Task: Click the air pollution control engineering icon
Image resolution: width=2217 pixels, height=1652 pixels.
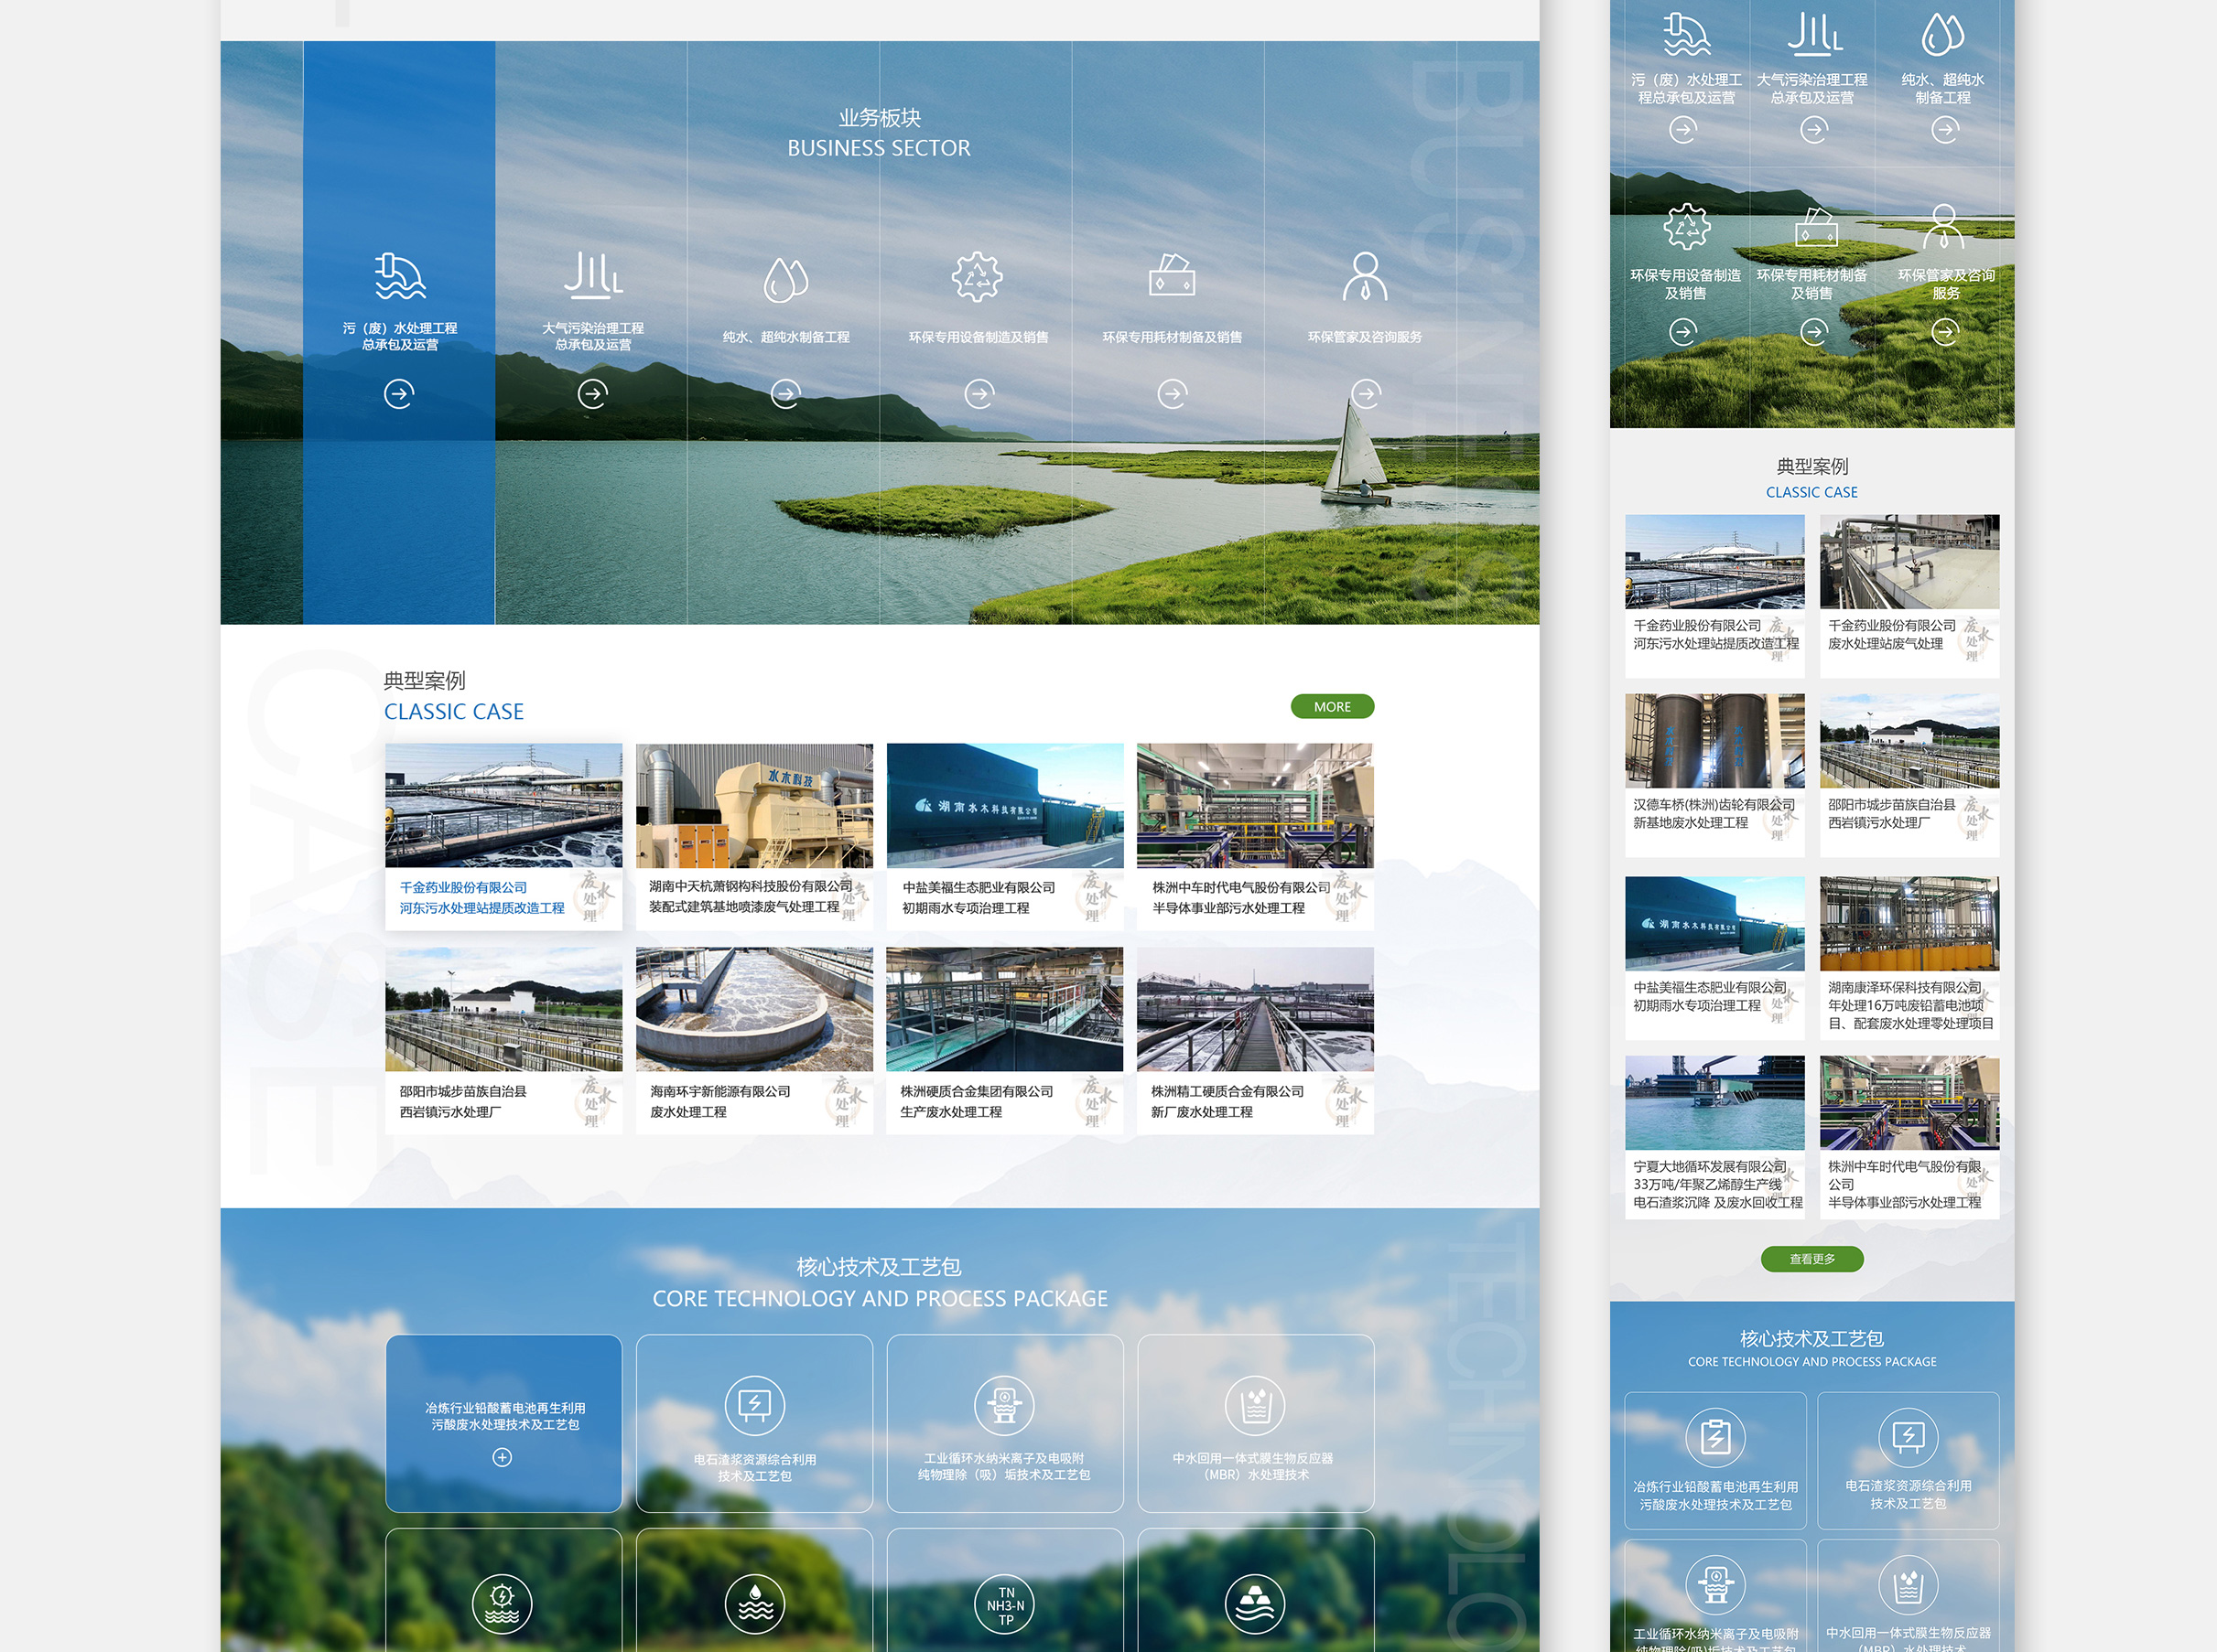Action: [x=592, y=276]
